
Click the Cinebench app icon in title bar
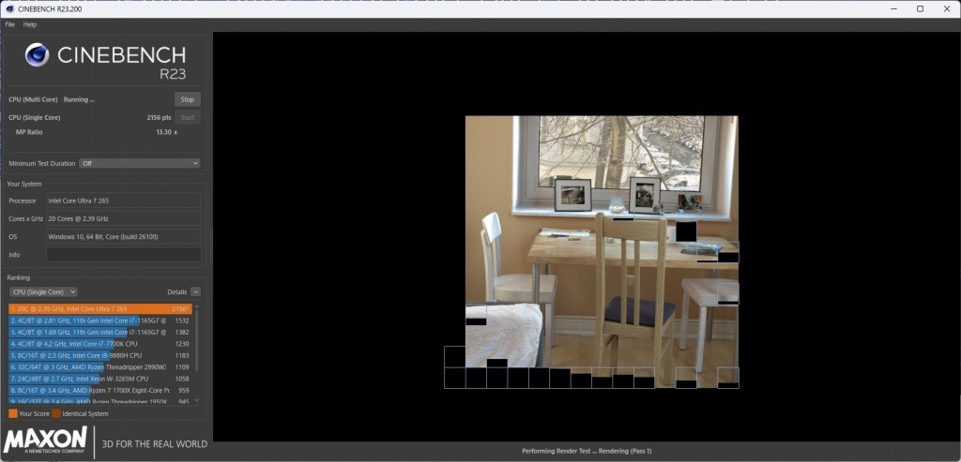coord(8,8)
